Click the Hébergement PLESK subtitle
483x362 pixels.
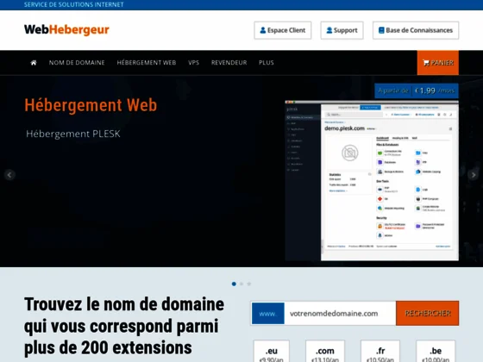73,134
